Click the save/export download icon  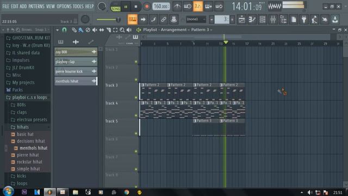335,20
